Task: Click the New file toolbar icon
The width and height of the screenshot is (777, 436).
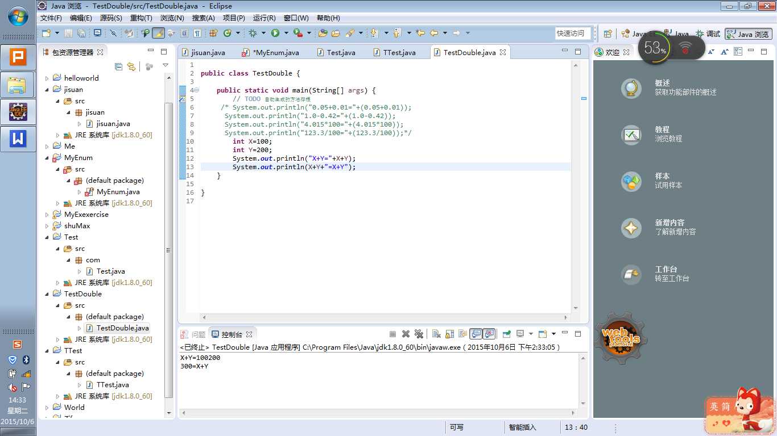Action: click(x=47, y=33)
